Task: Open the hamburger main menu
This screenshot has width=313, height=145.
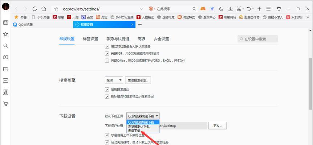Action: (268, 9)
